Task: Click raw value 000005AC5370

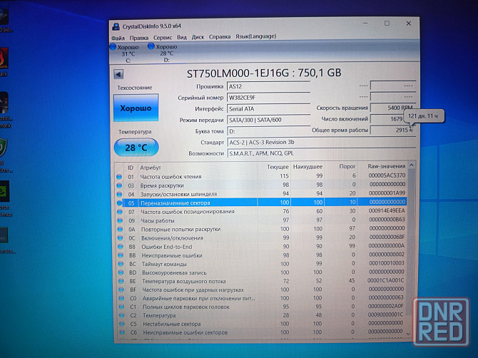Action: point(387,175)
